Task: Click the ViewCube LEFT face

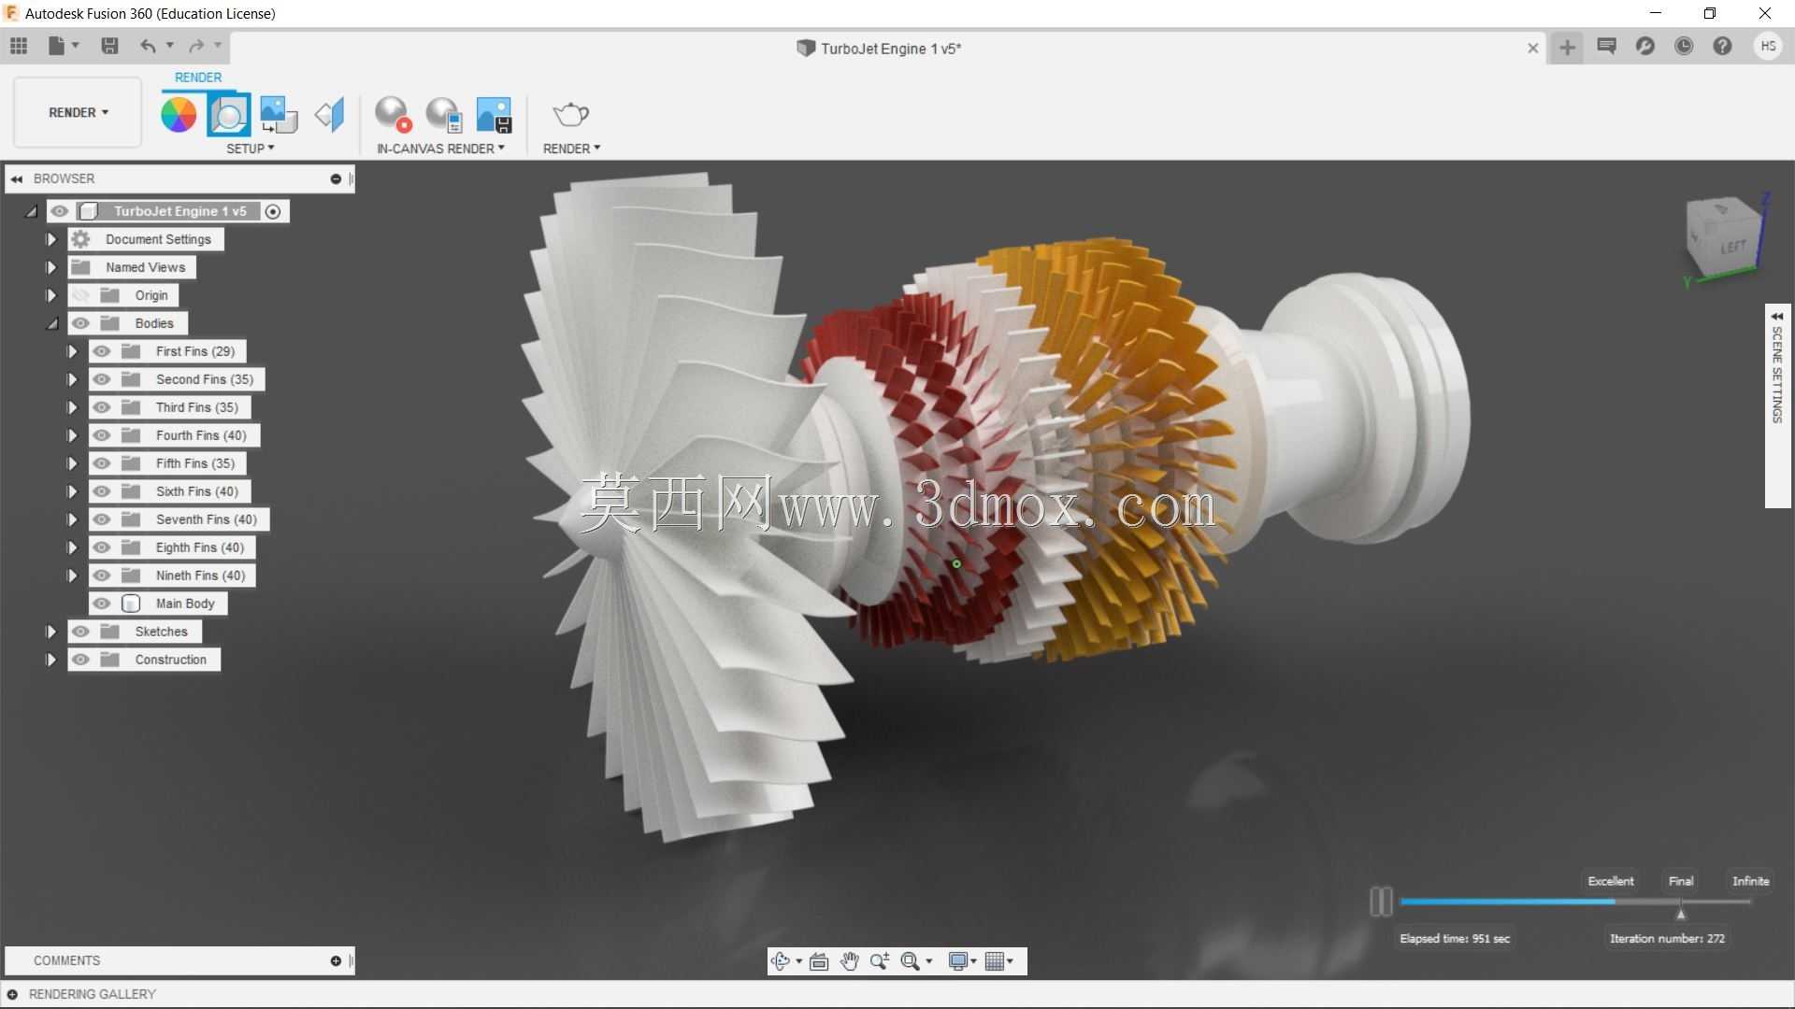Action: tap(1731, 248)
